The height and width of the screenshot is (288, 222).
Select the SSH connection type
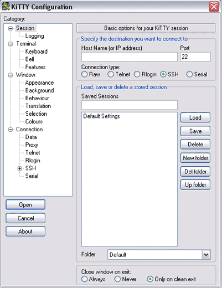pyautogui.click(x=163, y=74)
